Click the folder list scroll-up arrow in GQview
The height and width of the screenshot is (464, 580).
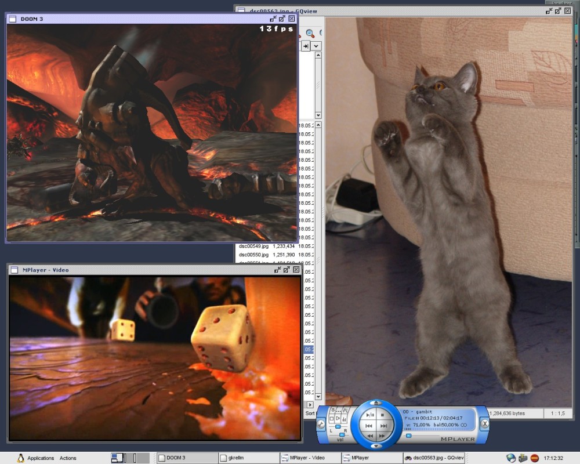(x=318, y=55)
